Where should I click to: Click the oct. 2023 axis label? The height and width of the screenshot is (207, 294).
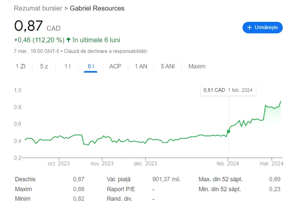click(59, 164)
